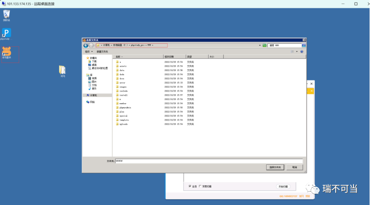Sort by the 名称 column header
The image size is (370, 205).
(x=138, y=57)
